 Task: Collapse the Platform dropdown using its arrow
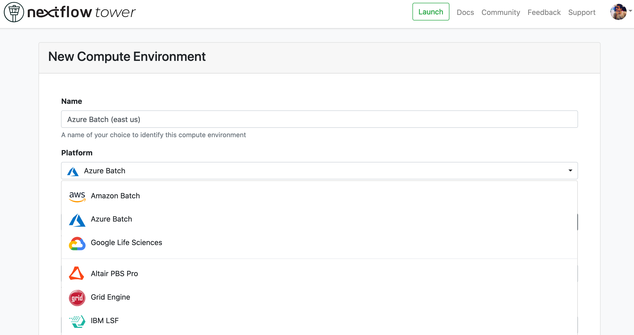coord(570,171)
